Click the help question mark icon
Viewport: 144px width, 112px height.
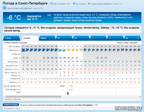[x=138, y=38]
